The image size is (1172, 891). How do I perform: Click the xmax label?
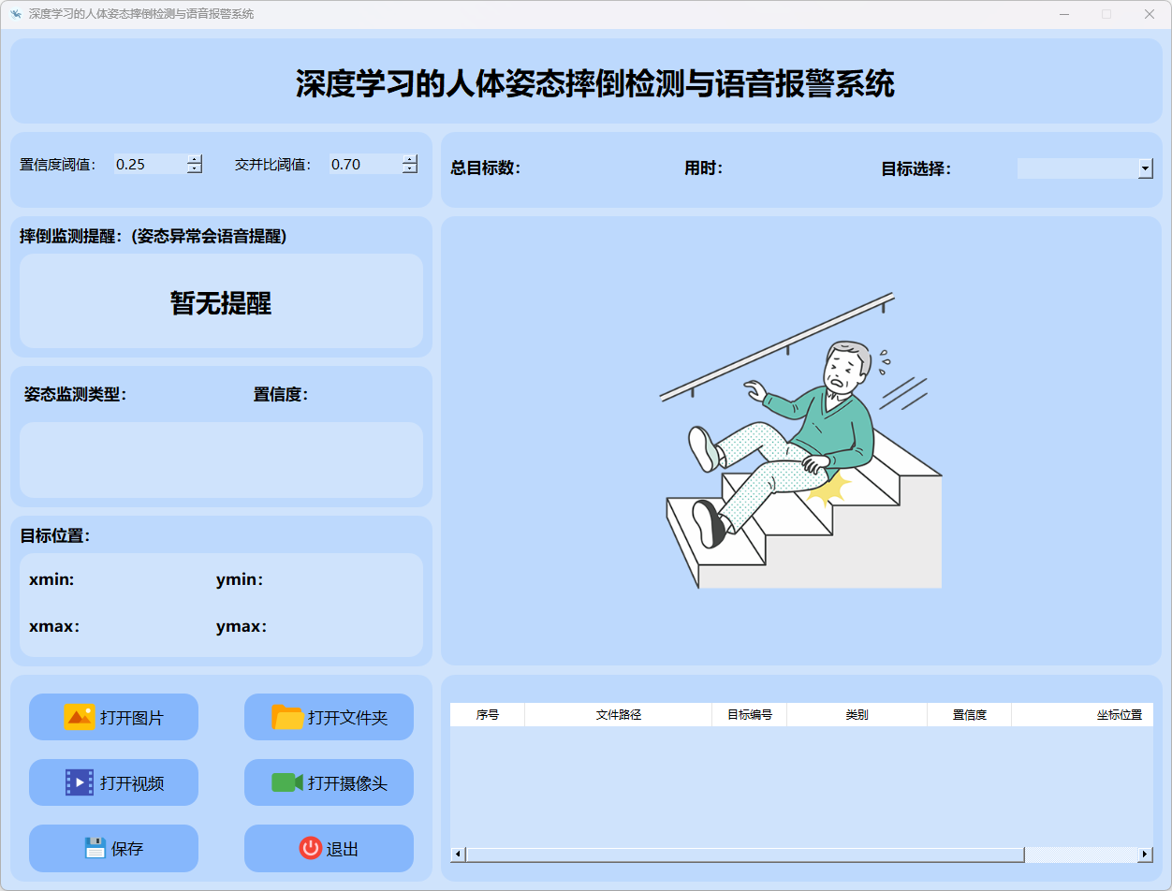click(x=54, y=627)
